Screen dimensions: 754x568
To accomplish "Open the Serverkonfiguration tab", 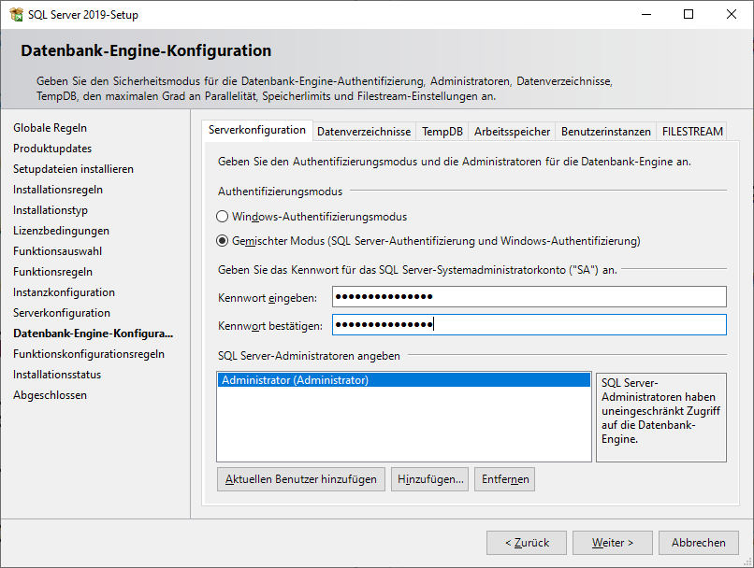I will point(257,130).
